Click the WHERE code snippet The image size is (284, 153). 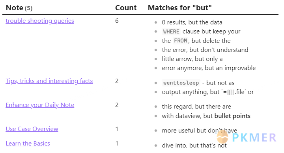(x=171, y=31)
